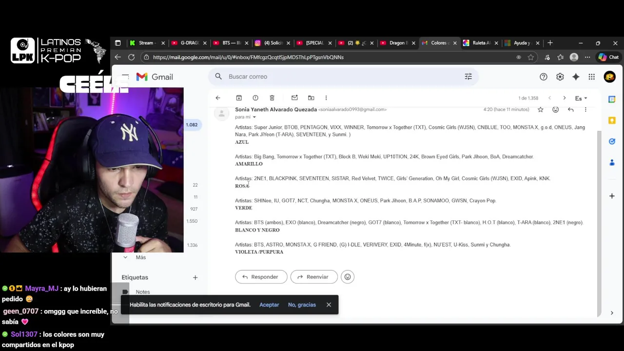
Task: Click the browser address bar URL
Action: pyautogui.click(x=248, y=57)
